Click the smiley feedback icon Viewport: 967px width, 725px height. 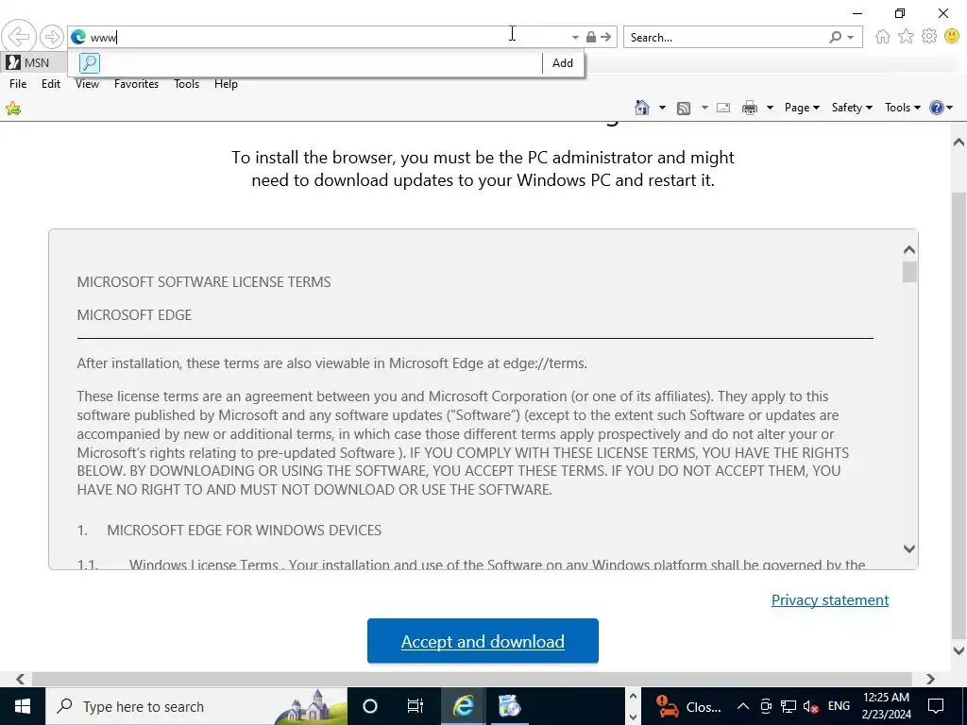tap(952, 37)
